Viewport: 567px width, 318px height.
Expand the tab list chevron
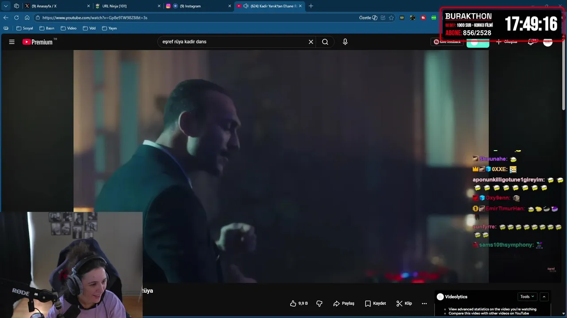(x=6, y=6)
